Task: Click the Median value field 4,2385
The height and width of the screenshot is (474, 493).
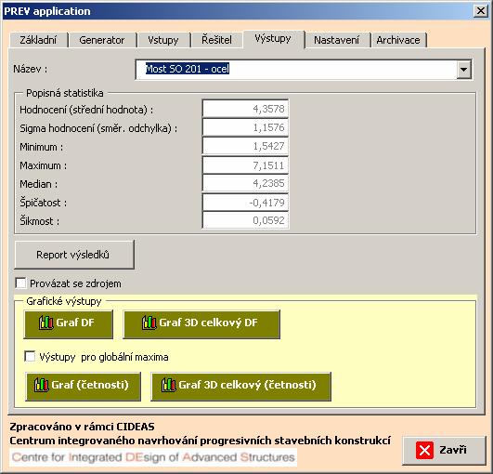Action: [x=245, y=183]
